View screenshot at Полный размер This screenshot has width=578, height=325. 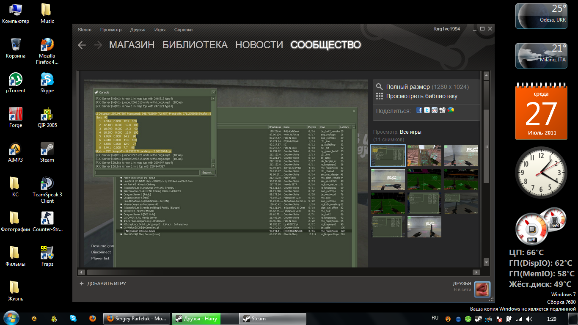pyautogui.click(x=408, y=87)
